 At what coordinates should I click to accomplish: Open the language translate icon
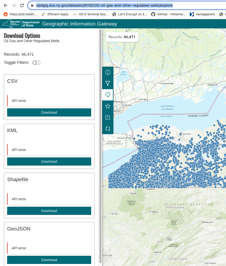point(108,129)
